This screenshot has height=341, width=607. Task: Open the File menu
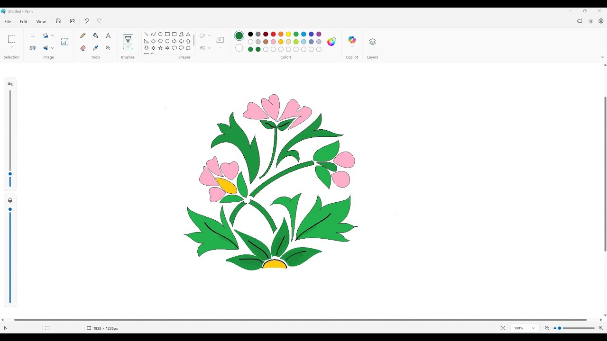pos(8,21)
